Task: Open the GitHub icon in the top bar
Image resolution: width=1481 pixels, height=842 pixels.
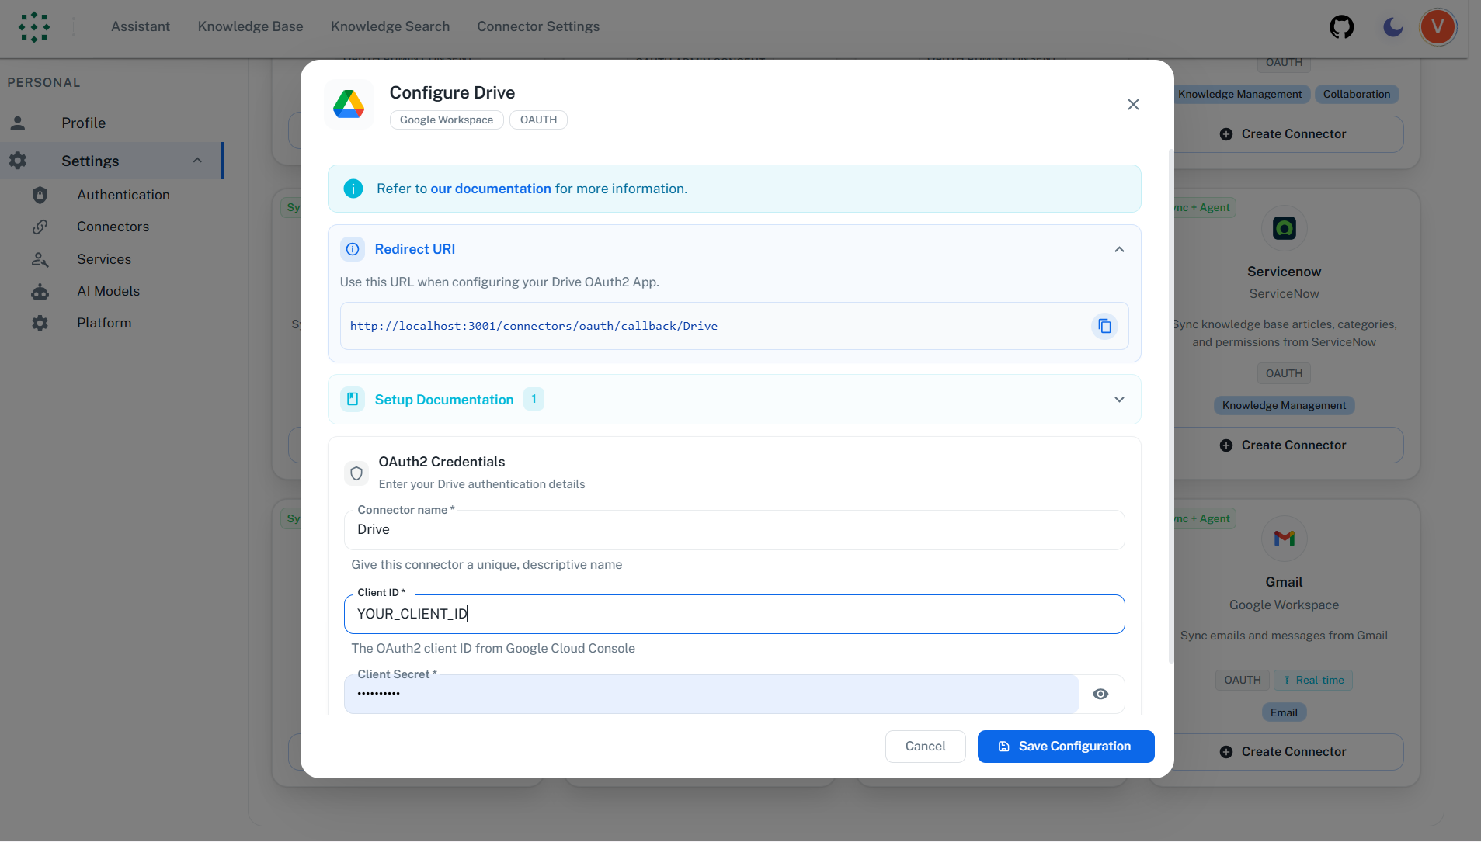Action: pyautogui.click(x=1341, y=26)
